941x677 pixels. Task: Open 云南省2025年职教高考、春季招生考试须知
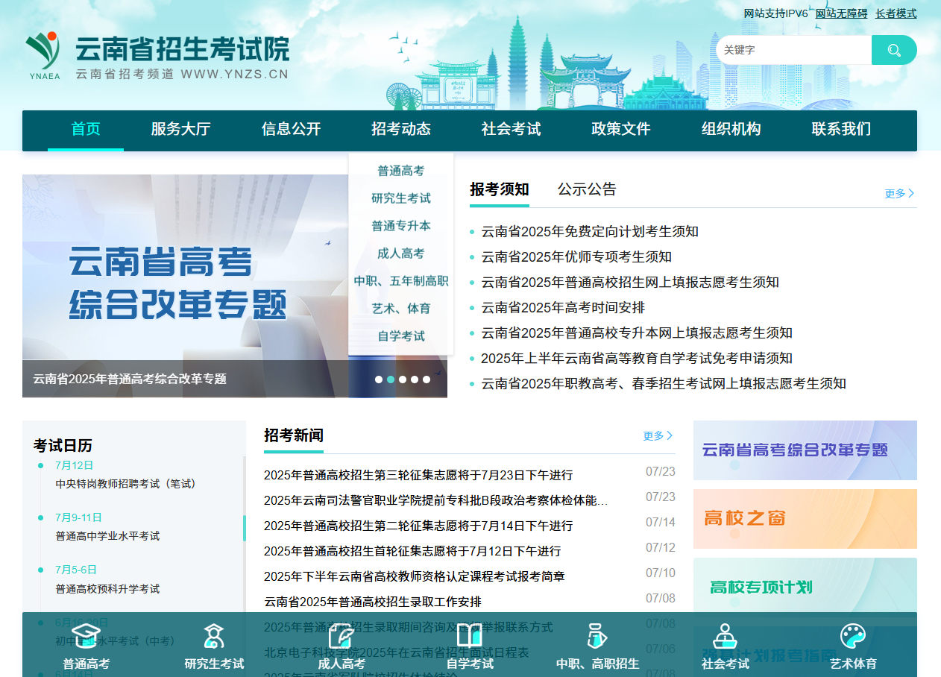click(x=664, y=384)
